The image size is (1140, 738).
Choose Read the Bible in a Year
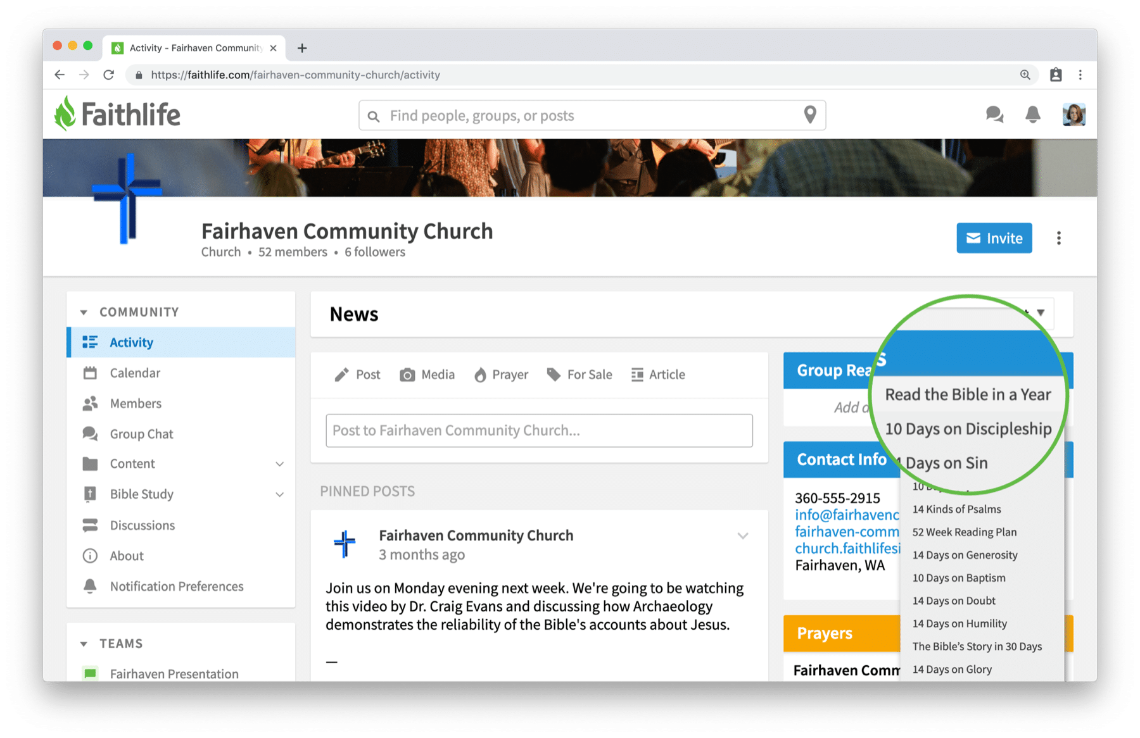(967, 394)
